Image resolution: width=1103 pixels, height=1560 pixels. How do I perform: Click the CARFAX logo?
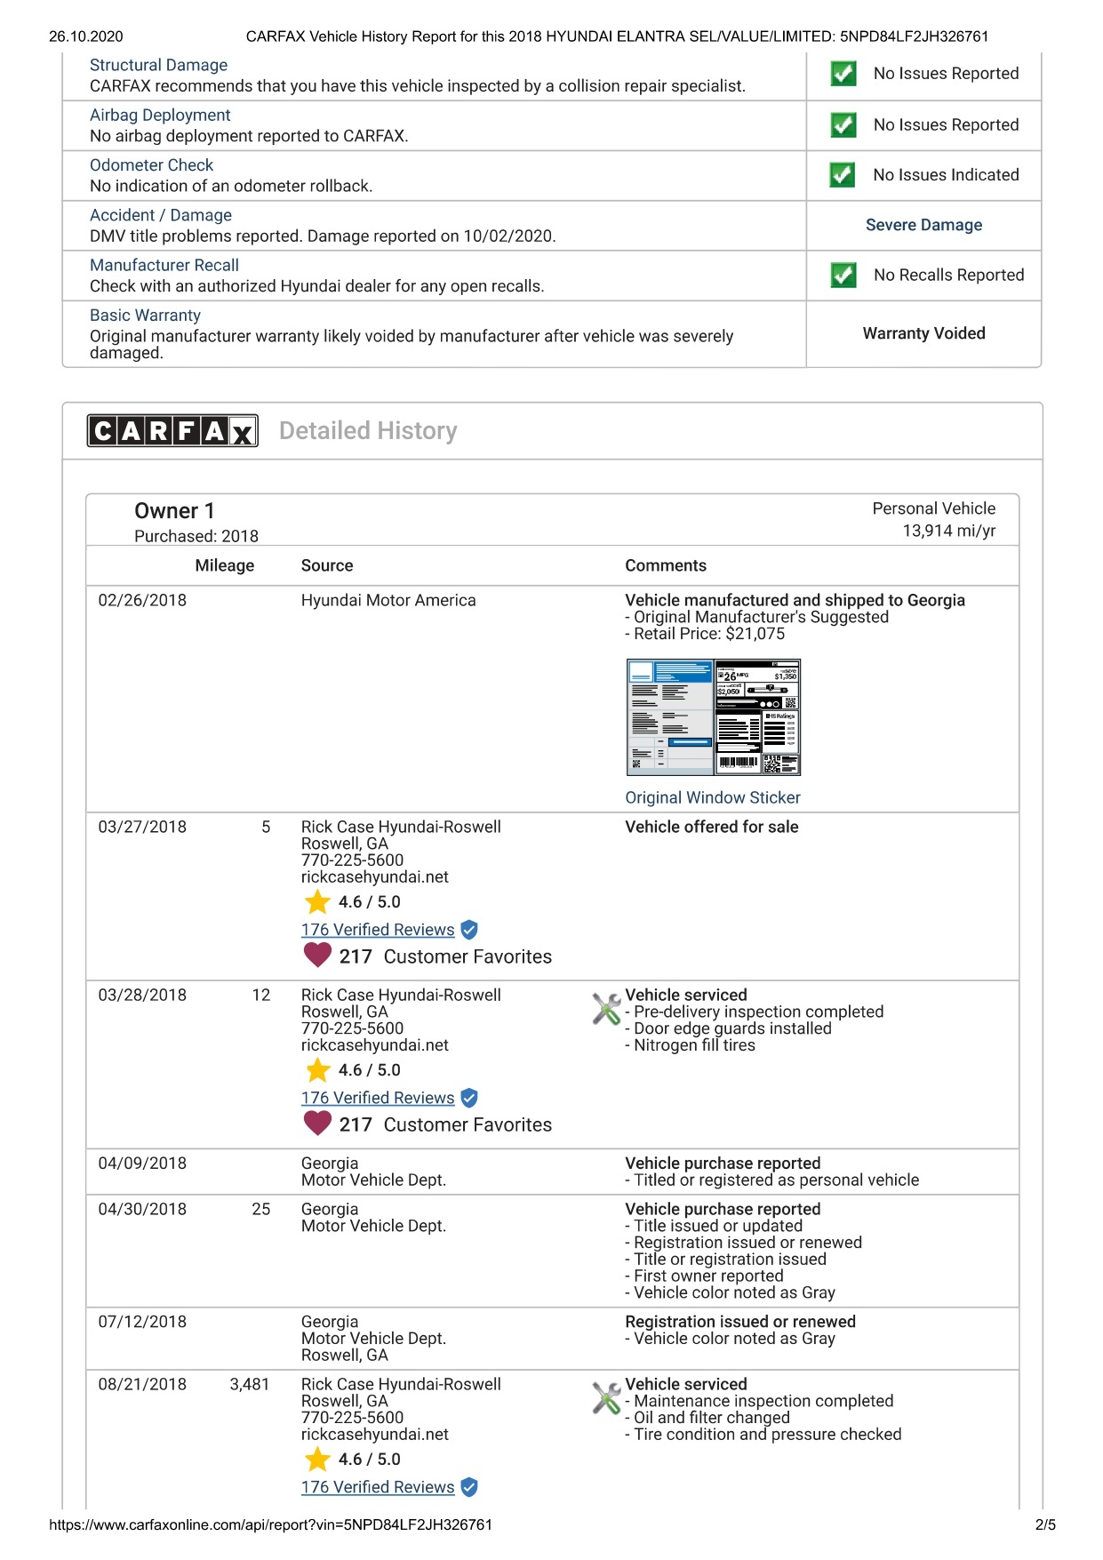click(x=172, y=431)
